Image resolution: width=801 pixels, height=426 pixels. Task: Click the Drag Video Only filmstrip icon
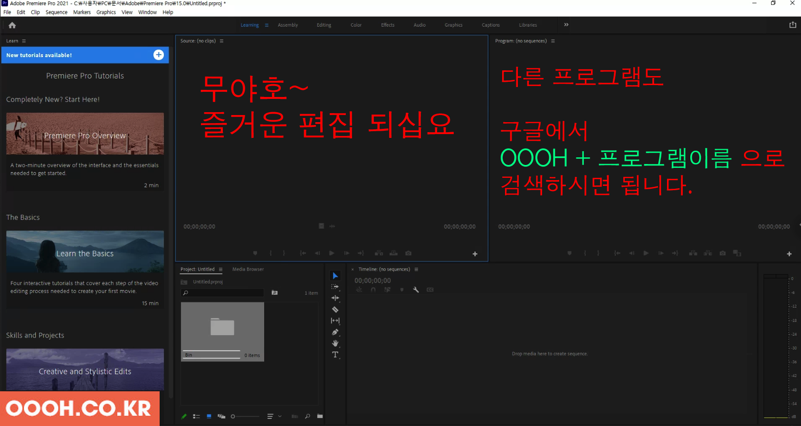click(321, 226)
